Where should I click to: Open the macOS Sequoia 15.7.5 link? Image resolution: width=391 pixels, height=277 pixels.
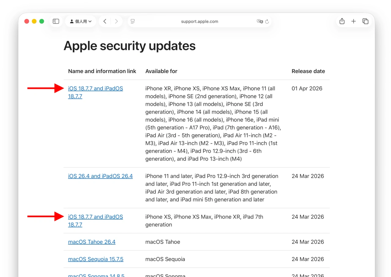[96, 259]
